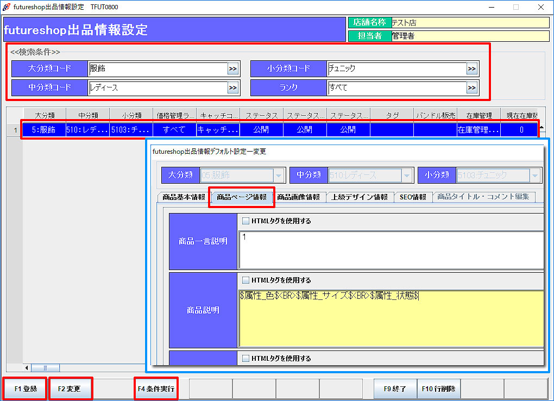Check the bottom HTMLタグを使用する checkbox
This screenshot has height=401, width=554.
pos(245,358)
